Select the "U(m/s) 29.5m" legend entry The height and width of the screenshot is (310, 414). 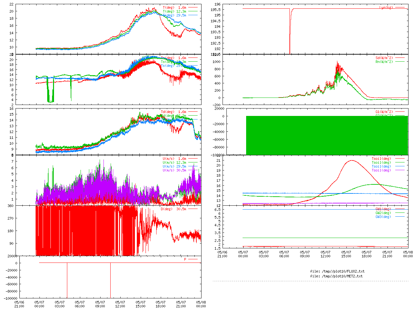point(175,167)
